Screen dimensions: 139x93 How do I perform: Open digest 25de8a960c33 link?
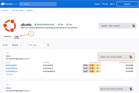[12, 71]
